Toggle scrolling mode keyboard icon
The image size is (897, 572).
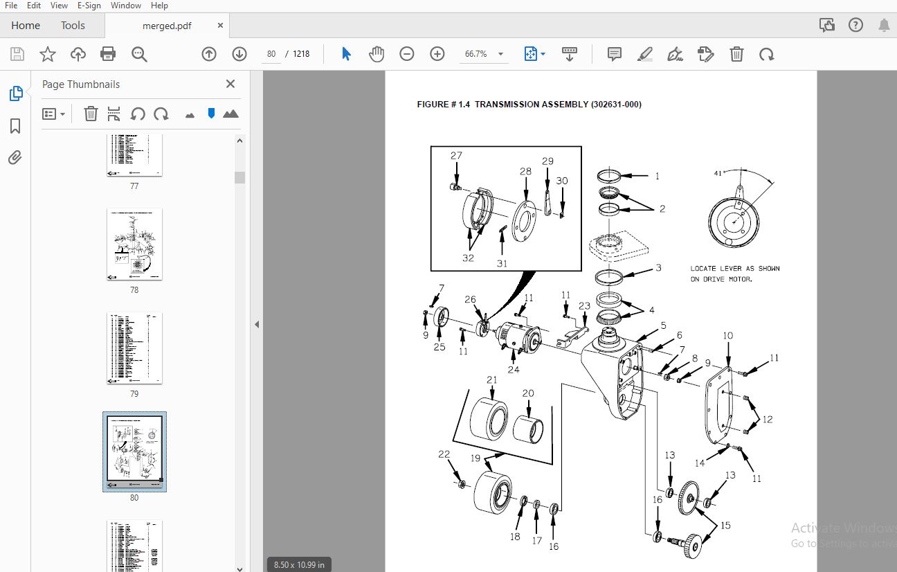(x=570, y=54)
